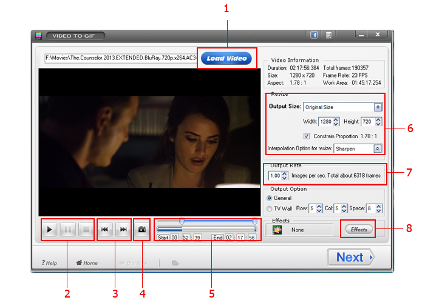Skip to previous frame
The image size is (425, 303).
pos(105,230)
